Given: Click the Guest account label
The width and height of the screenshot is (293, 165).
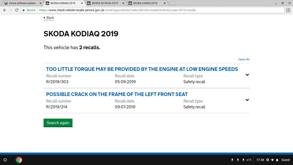Looking at the screenshot, I should point(285,160).
